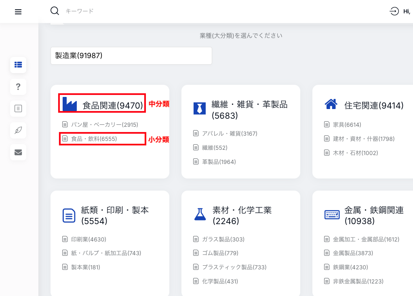Click the search magnifier icon
Image resolution: width=413 pixels, height=296 pixels.
[55, 11]
